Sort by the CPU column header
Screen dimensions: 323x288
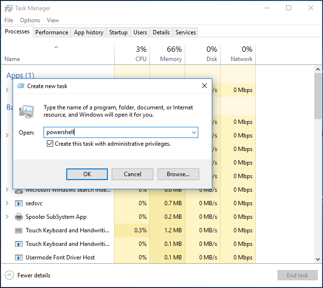pos(132,54)
